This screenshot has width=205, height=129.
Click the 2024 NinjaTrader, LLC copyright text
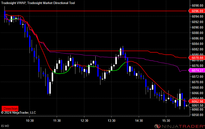(x=18, y=113)
